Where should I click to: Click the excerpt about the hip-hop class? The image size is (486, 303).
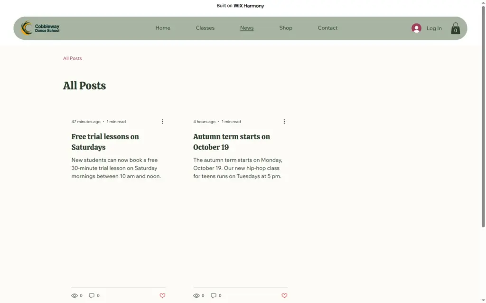[x=238, y=168]
